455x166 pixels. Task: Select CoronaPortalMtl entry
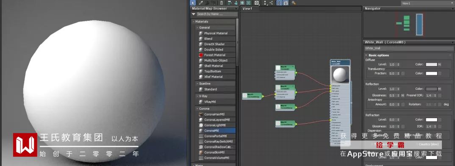coord(216,136)
